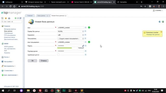Click the sidebar vertical scrollbar
Screen dimensions: 166x93
(24, 53)
